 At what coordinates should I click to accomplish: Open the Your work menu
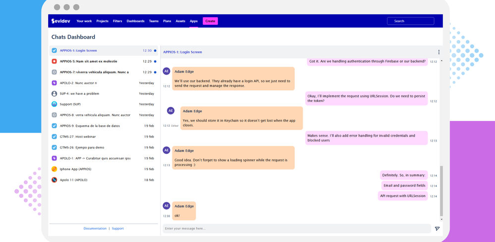[x=84, y=21]
